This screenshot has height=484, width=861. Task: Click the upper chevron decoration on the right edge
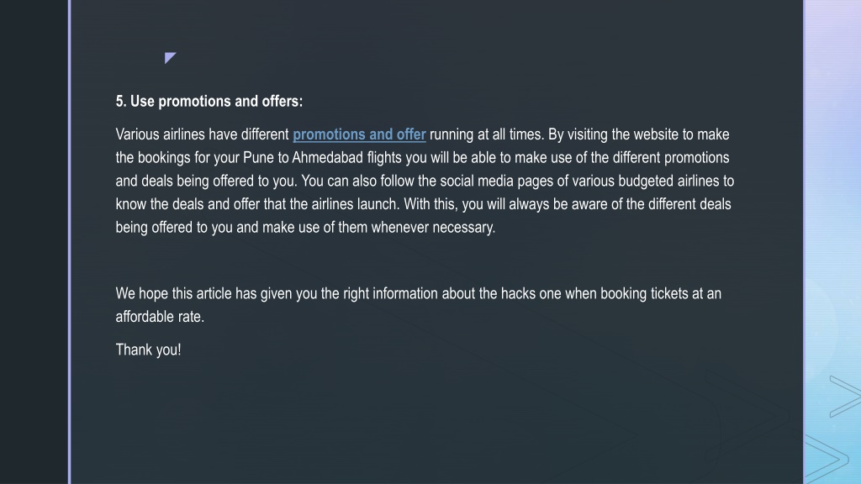click(845, 397)
